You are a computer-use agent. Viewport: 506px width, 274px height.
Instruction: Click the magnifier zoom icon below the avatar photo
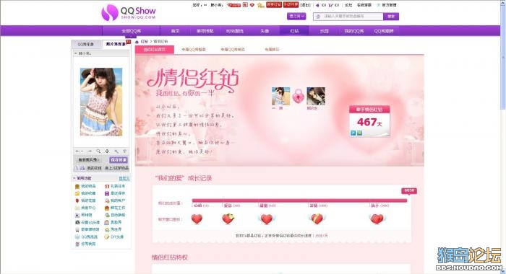[98, 151]
